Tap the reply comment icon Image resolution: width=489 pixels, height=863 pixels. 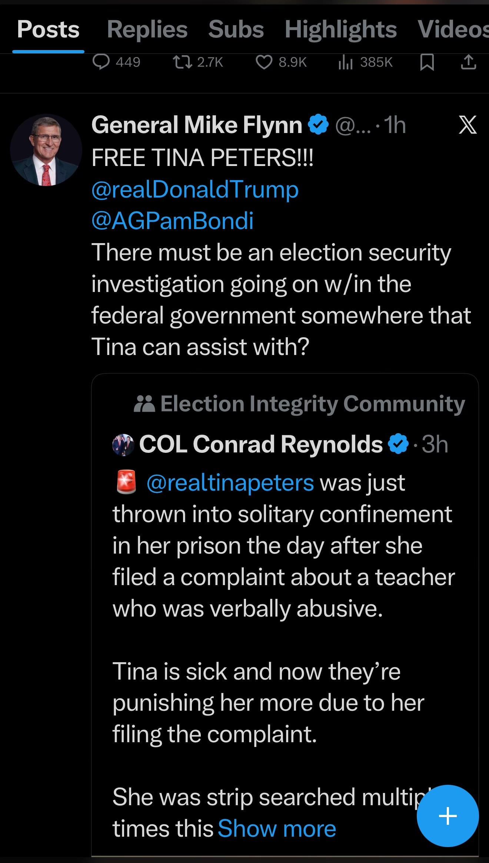click(x=101, y=62)
